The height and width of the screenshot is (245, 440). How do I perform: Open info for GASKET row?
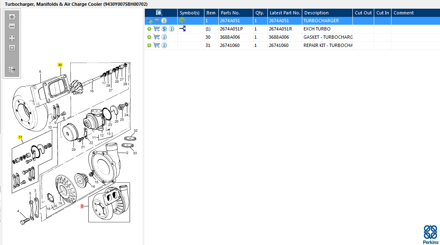164,37
